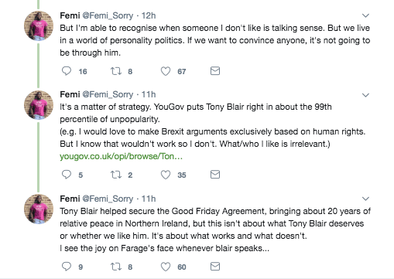Reply to the Good Friday Agreement tweet

[x=67, y=266]
